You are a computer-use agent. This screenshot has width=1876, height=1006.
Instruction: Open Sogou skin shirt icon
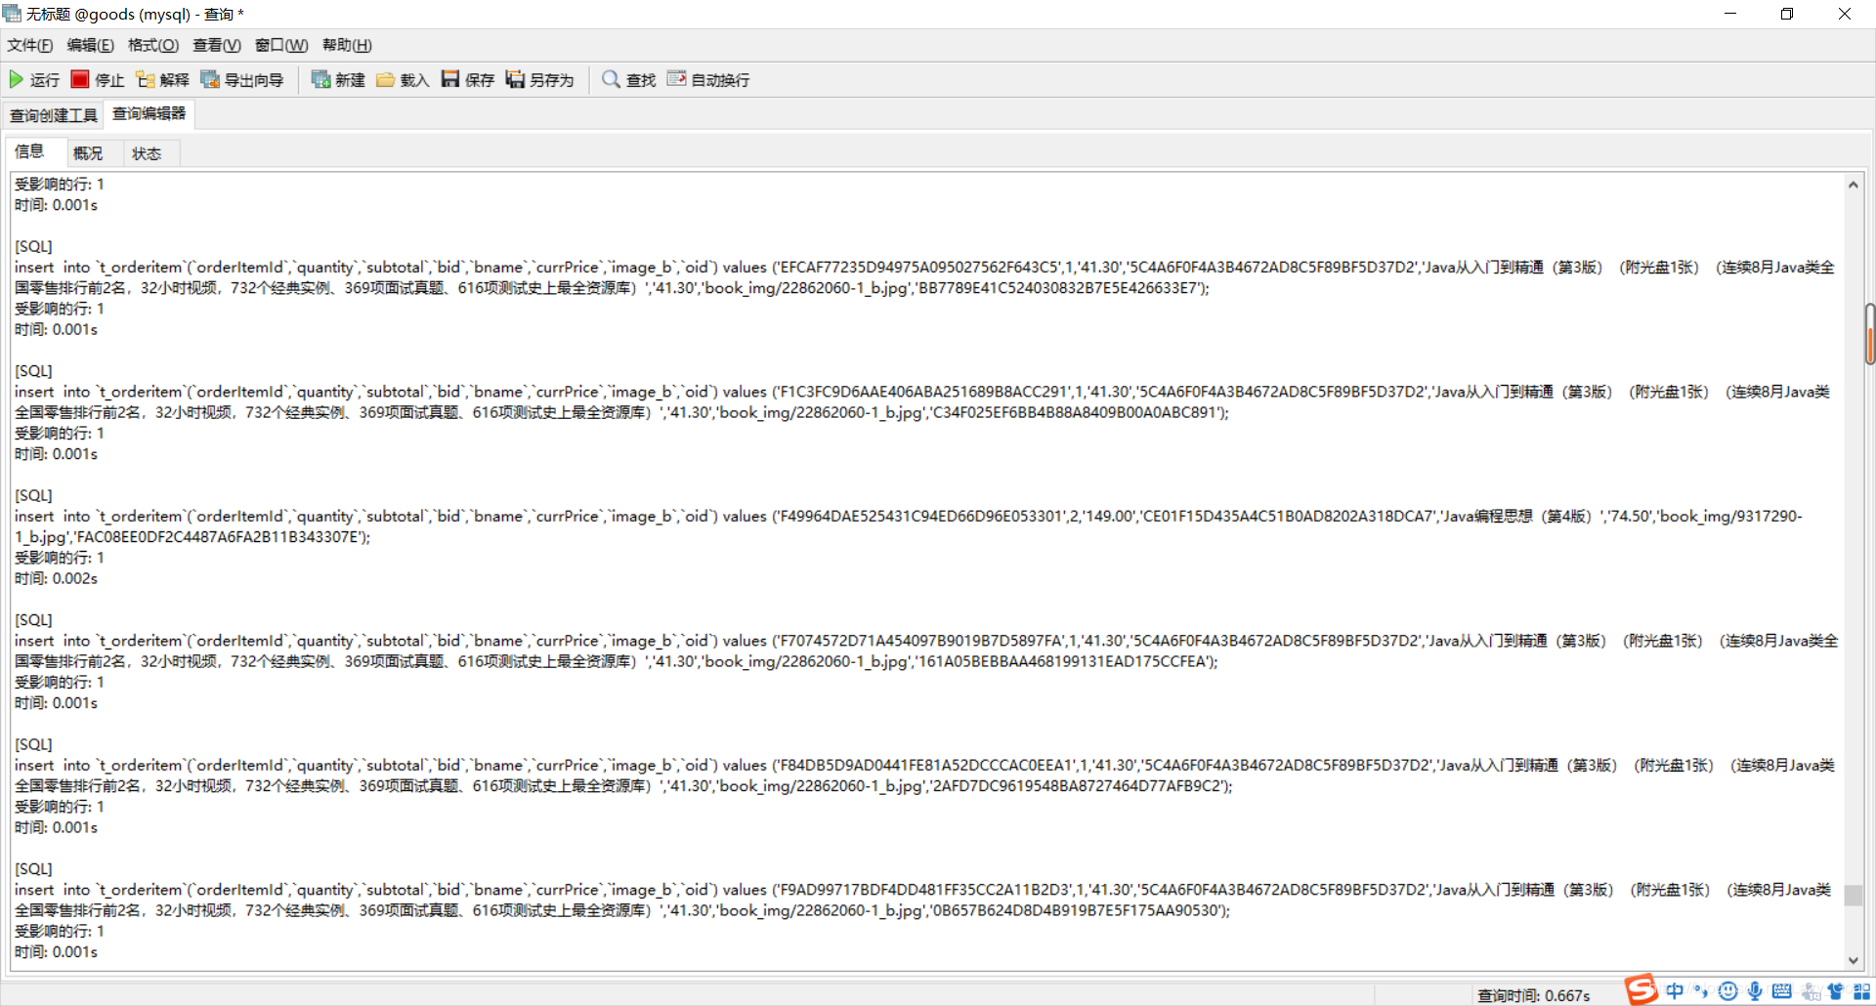tap(1835, 991)
